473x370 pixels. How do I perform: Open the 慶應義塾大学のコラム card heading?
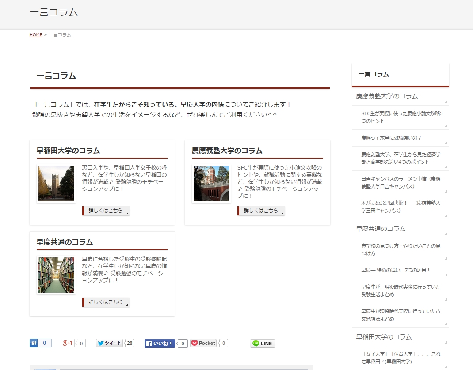(x=227, y=151)
